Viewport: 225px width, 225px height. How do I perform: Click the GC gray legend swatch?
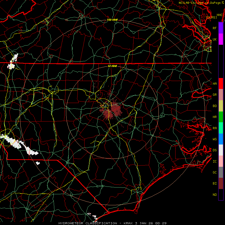(x=221, y=172)
